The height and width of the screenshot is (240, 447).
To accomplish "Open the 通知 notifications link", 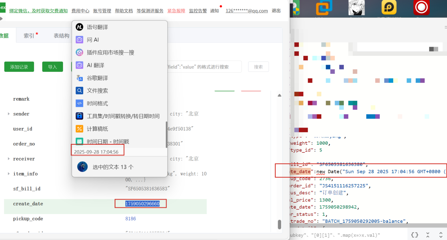I will 215,11.
